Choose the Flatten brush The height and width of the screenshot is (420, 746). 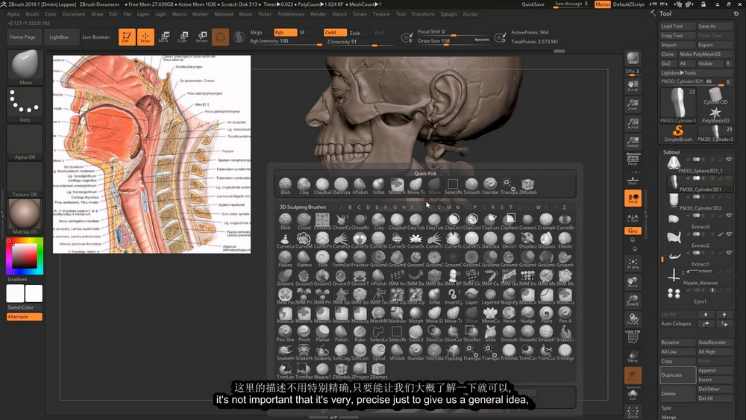(304, 259)
